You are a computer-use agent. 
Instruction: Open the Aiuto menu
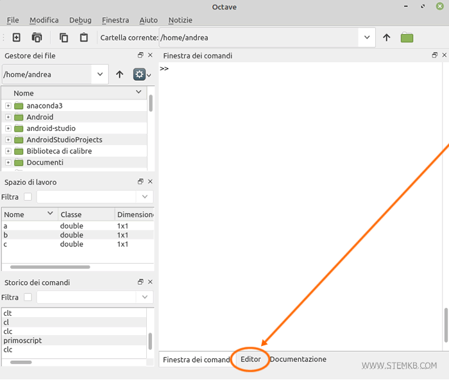(x=149, y=20)
